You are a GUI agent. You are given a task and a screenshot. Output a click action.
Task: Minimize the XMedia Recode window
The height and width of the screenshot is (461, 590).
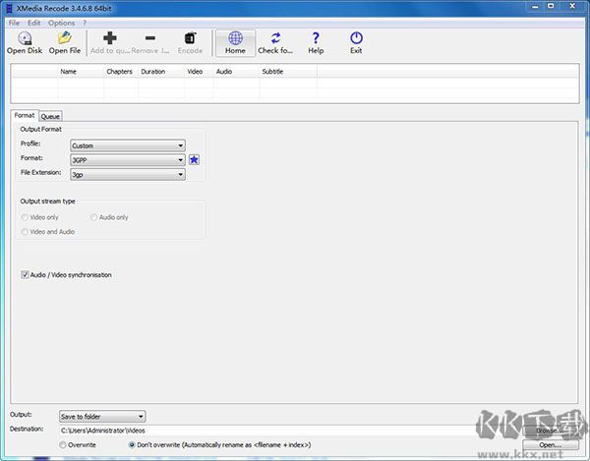tap(536, 7)
